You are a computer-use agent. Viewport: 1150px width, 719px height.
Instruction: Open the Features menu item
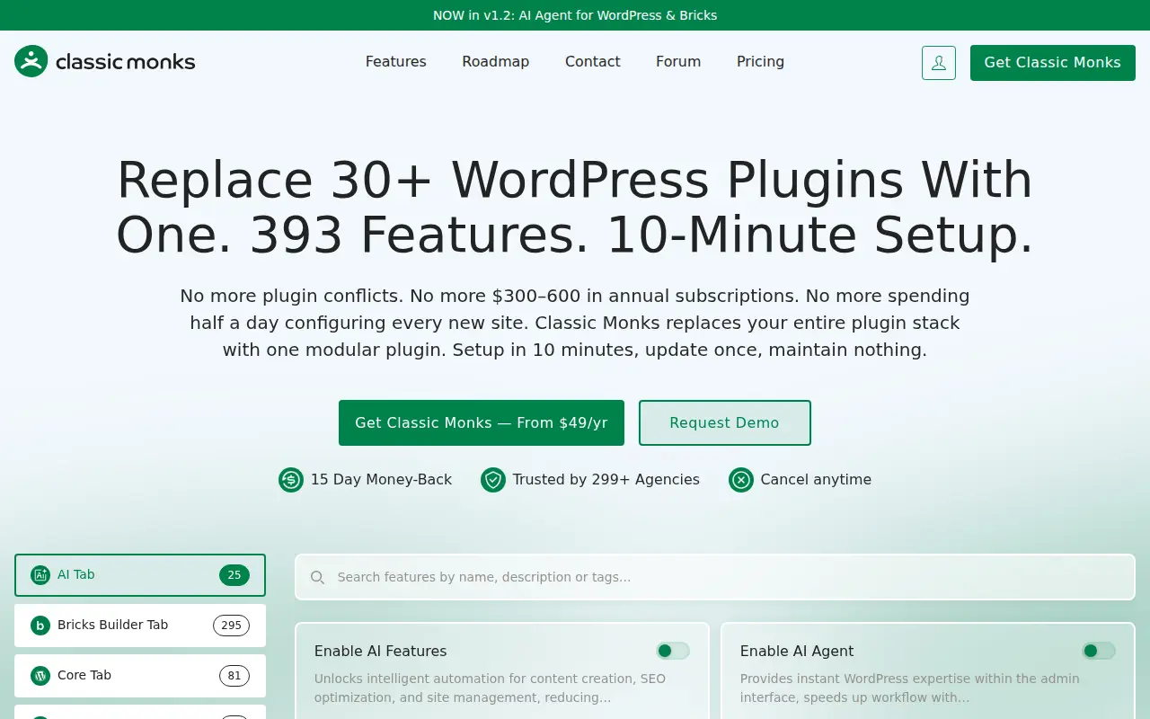coord(396,61)
